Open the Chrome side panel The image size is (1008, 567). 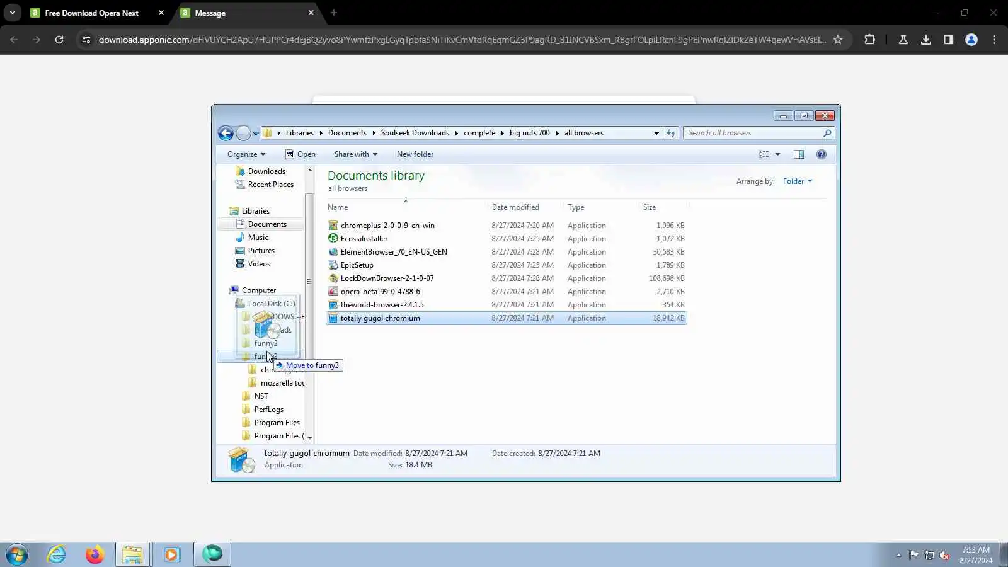pos(948,40)
